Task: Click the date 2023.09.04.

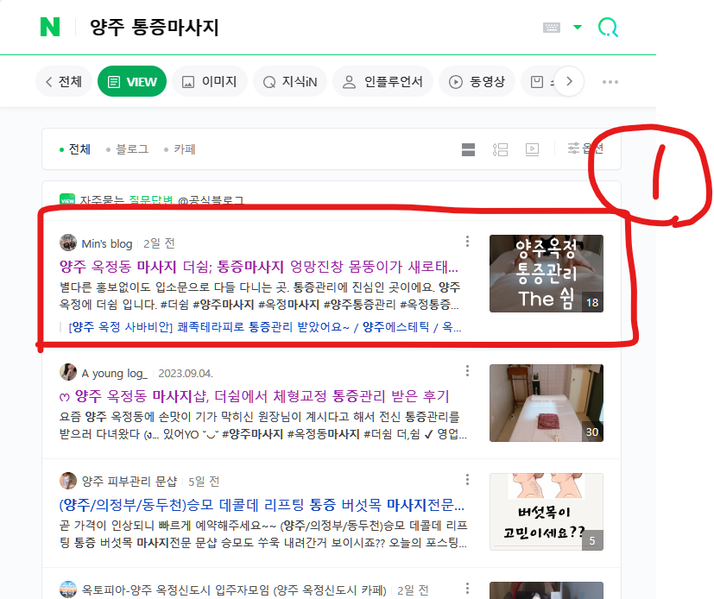Action: coord(186,373)
